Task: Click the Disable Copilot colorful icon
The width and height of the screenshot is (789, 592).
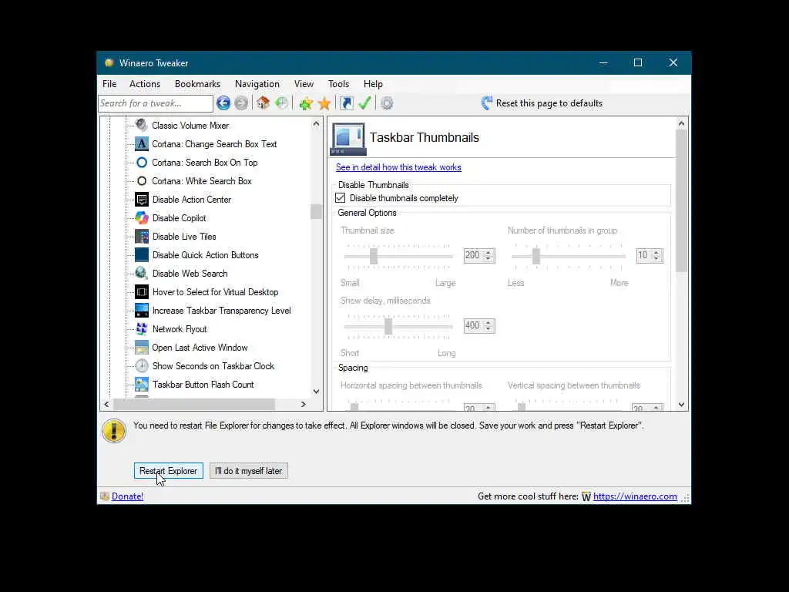Action: (x=142, y=218)
